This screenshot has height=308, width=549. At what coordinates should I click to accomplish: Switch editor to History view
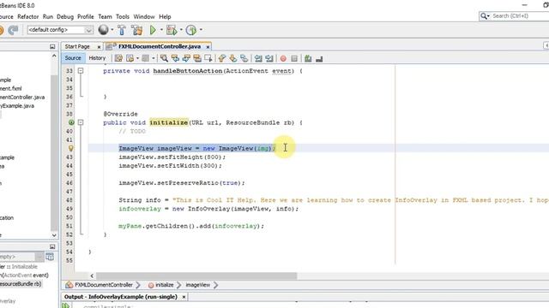click(x=97, y=58)
